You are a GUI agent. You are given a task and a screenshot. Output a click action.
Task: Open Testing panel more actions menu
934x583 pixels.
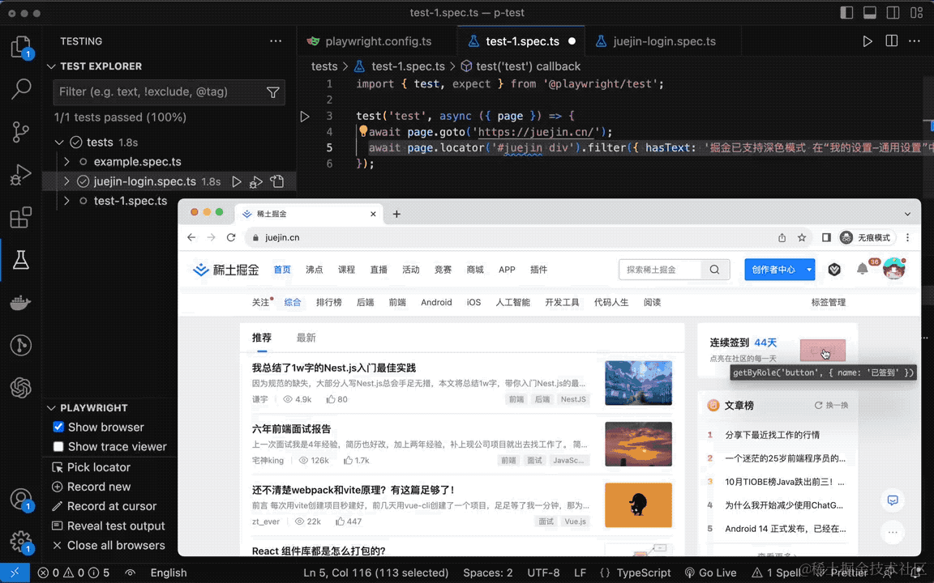coord(275,41)
